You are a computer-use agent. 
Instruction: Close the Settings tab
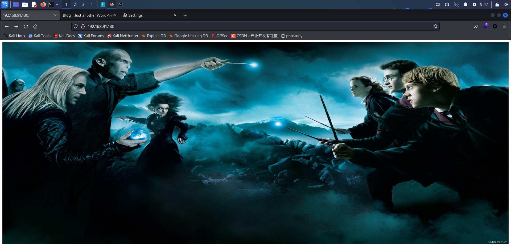coord(175,15)
